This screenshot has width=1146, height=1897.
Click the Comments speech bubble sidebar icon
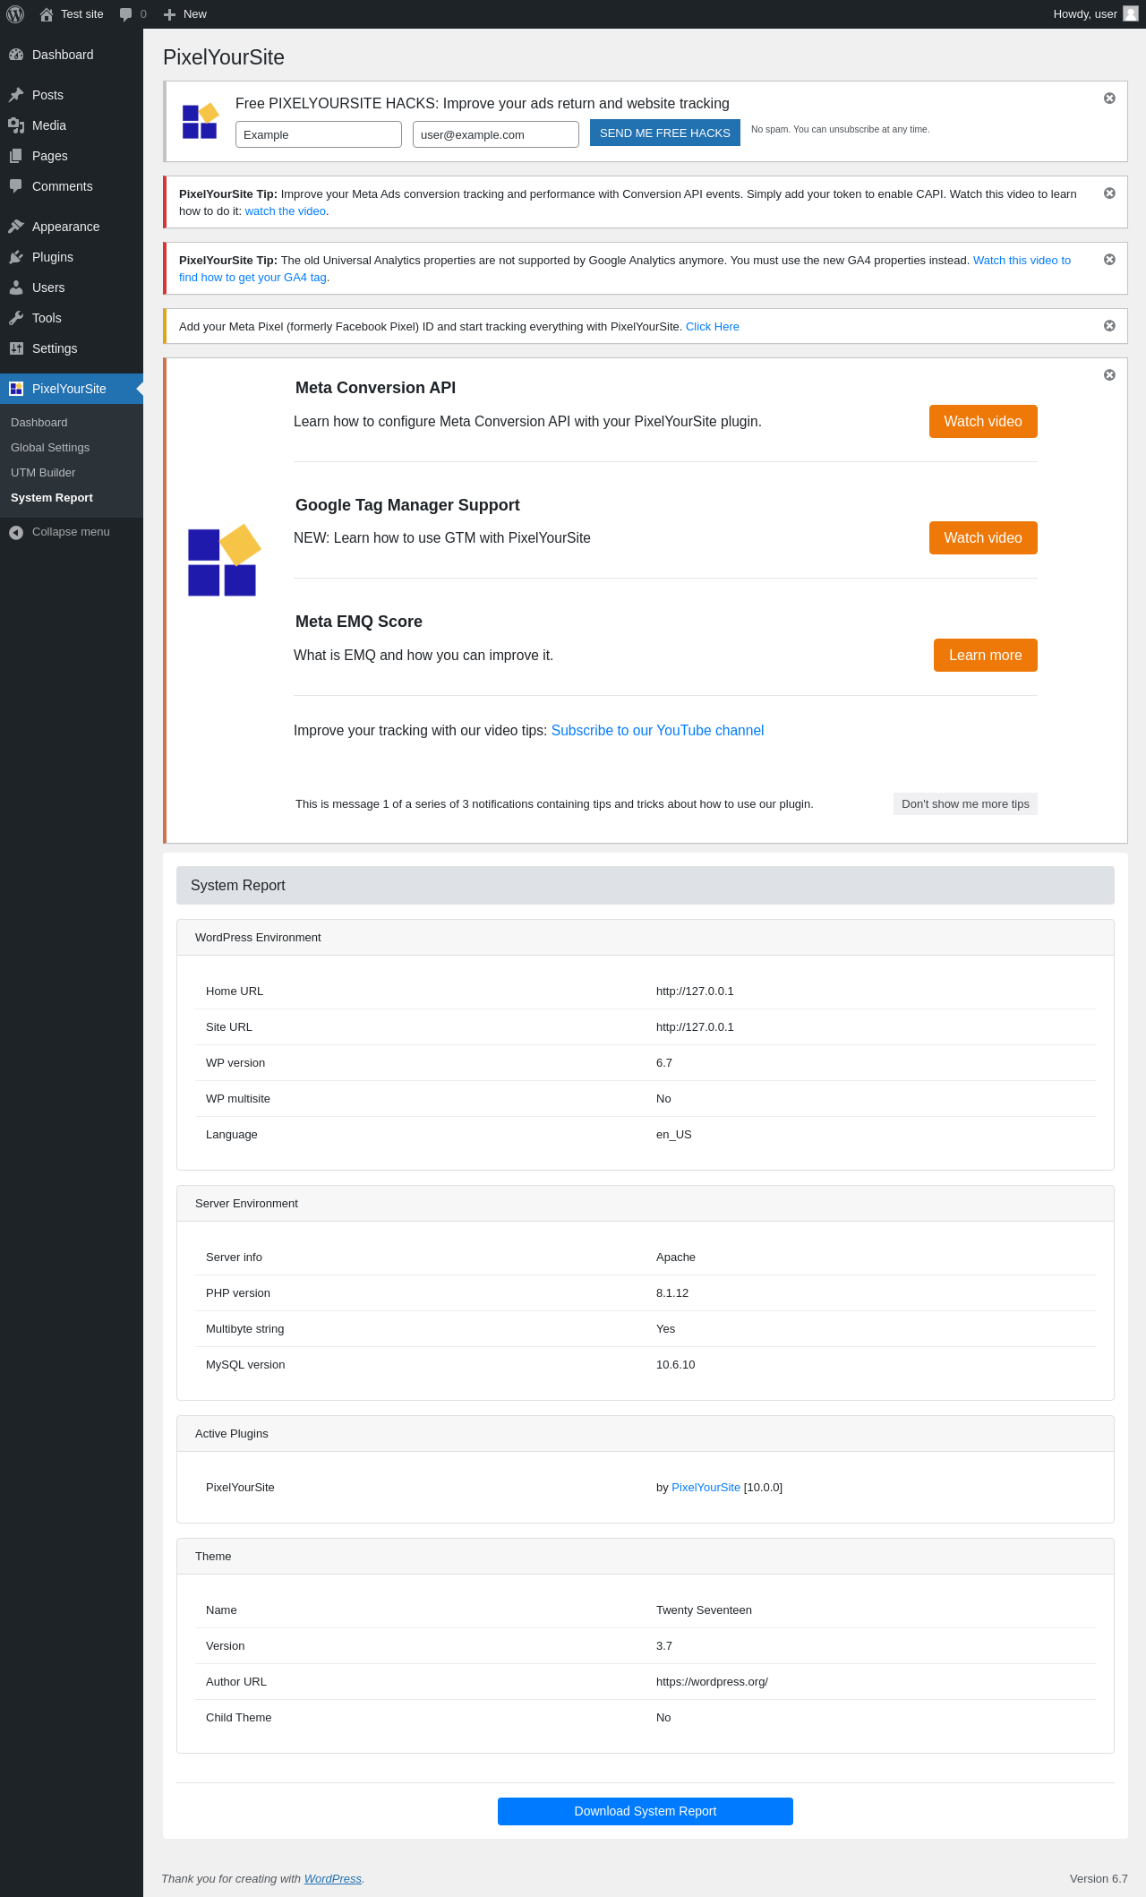(x=16, y=186)
